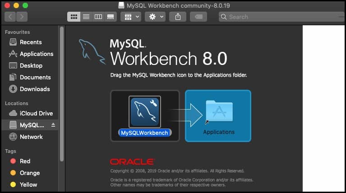346x193 pixels.
Task: Select the MySQLWorkbench dolphin app icon
Action: 145,112
